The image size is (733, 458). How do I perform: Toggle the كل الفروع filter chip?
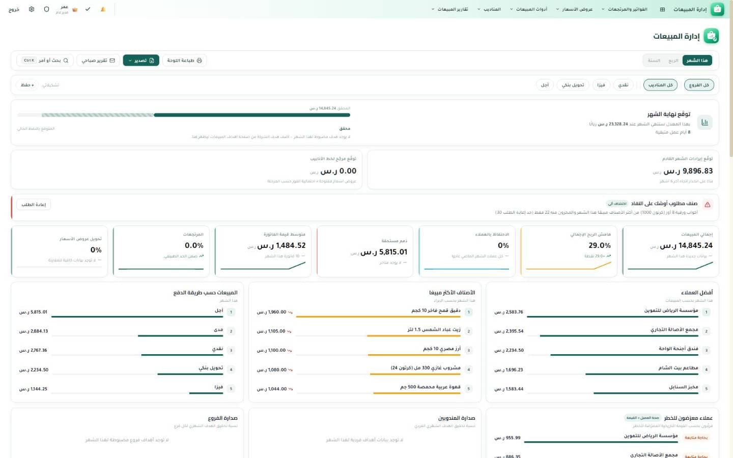699,85
